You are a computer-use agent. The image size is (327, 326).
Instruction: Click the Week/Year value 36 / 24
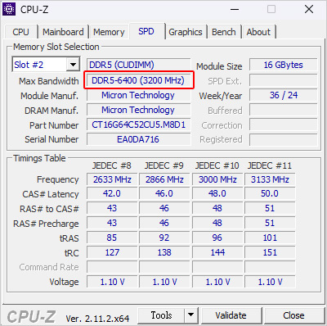(284, 95)
